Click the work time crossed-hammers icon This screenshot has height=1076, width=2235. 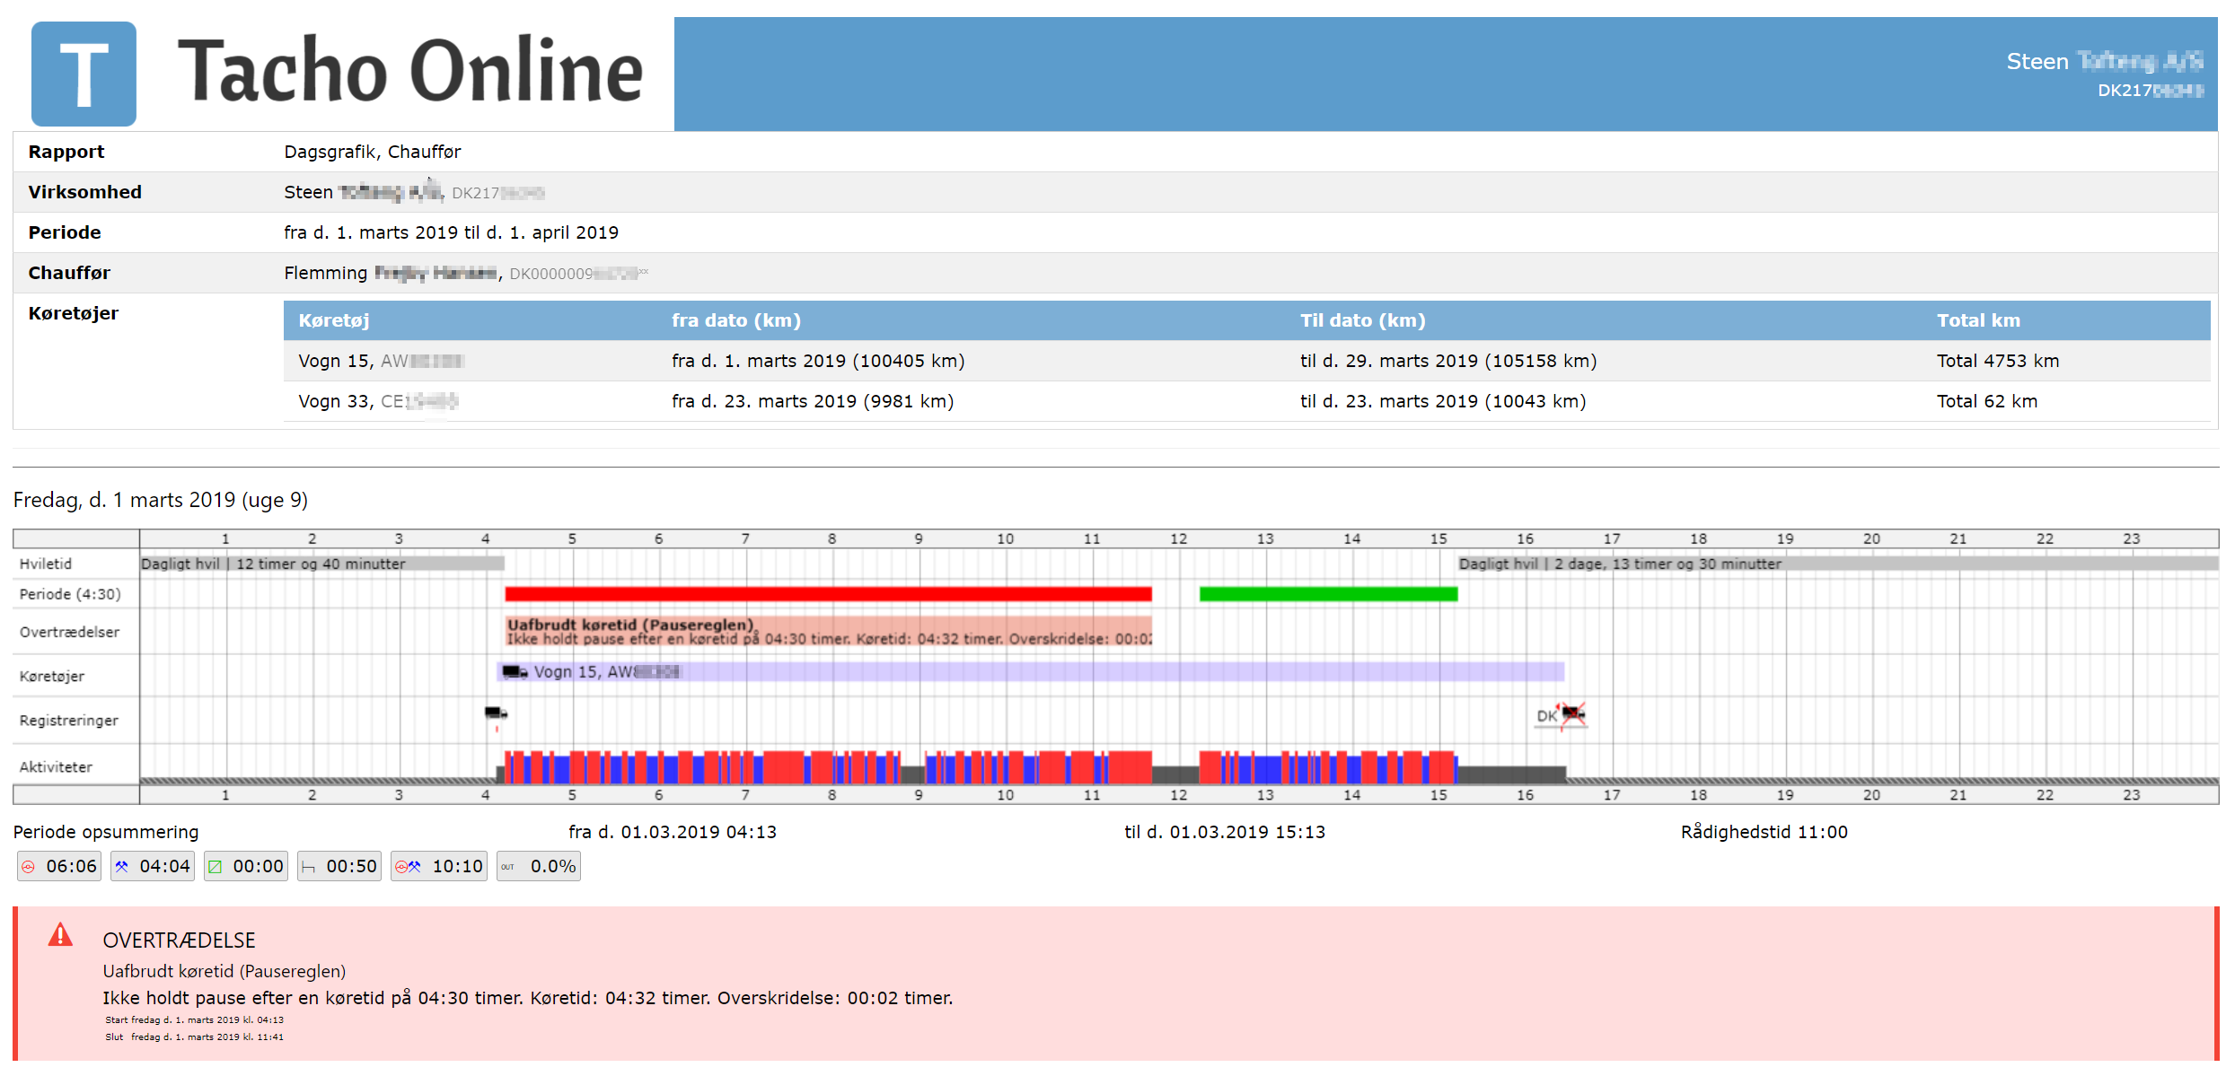point(122,867)
